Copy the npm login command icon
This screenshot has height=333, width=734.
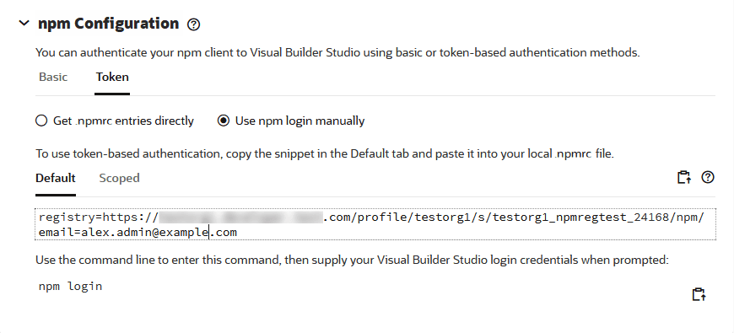click(x=699, y=294)
